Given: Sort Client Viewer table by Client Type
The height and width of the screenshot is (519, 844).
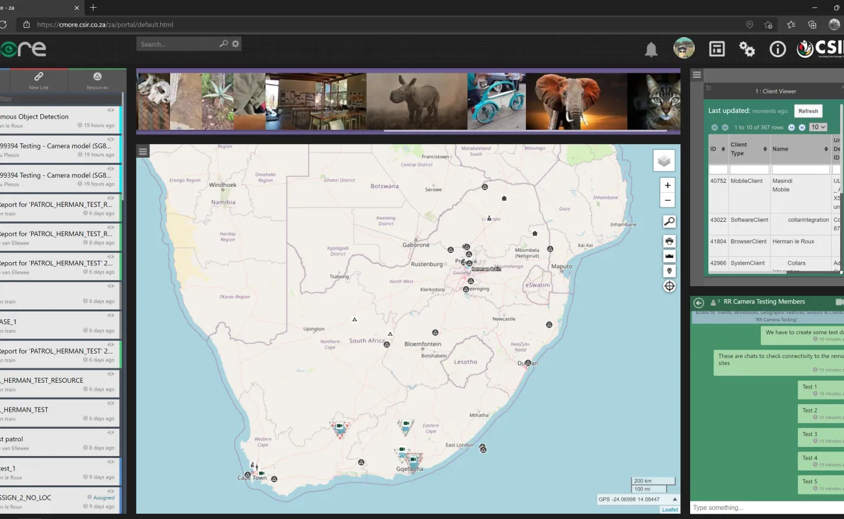Looking at the screenshot, I should [765, 149].
